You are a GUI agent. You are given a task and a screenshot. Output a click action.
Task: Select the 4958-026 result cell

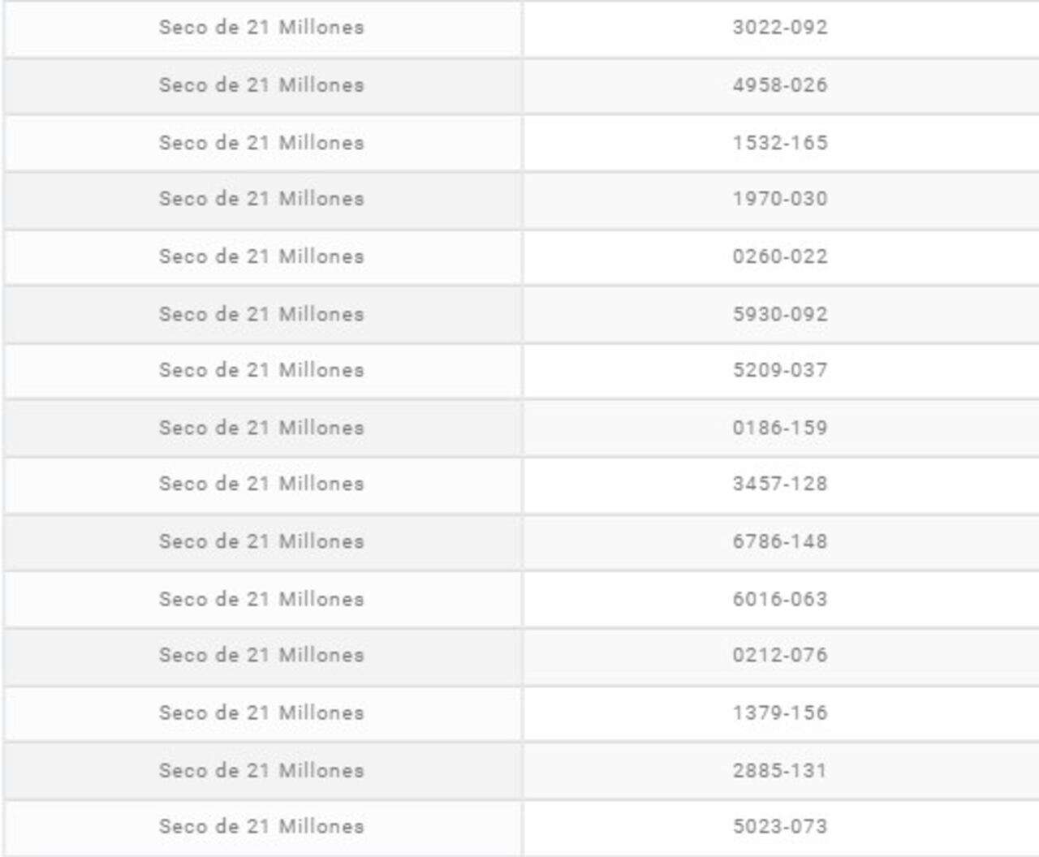(780, 85)
